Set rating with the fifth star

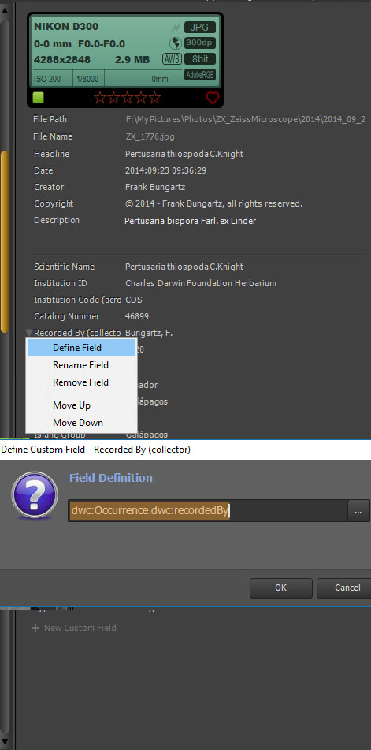point(154,98)
